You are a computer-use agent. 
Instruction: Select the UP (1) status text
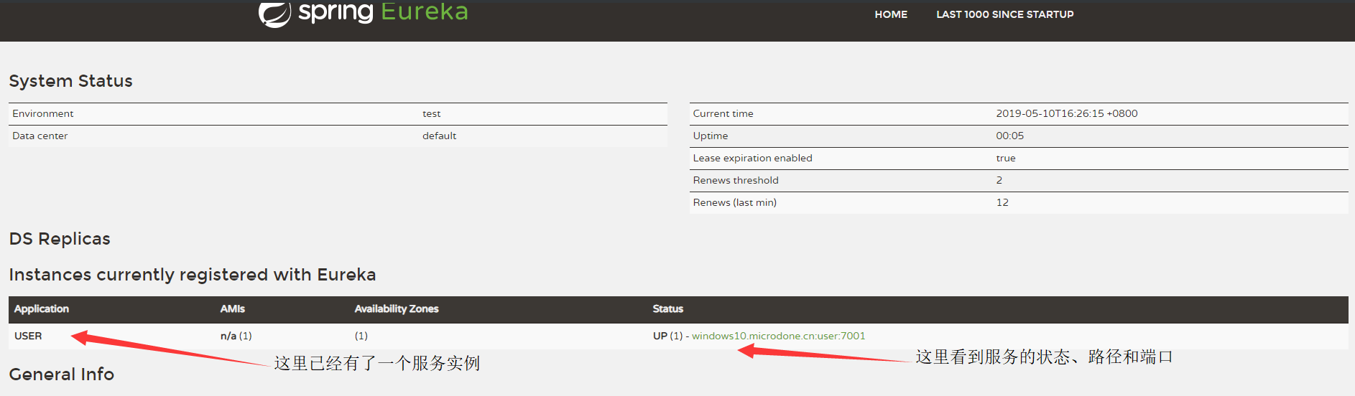tap(667, 336)
